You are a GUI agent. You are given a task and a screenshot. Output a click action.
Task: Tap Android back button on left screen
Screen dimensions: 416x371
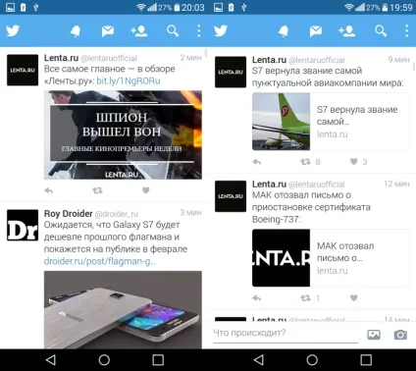pyautogui.click(x=51, y=360)
